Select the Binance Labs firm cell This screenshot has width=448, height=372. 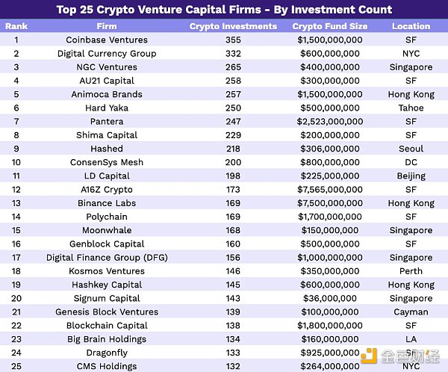click(107, 203)
